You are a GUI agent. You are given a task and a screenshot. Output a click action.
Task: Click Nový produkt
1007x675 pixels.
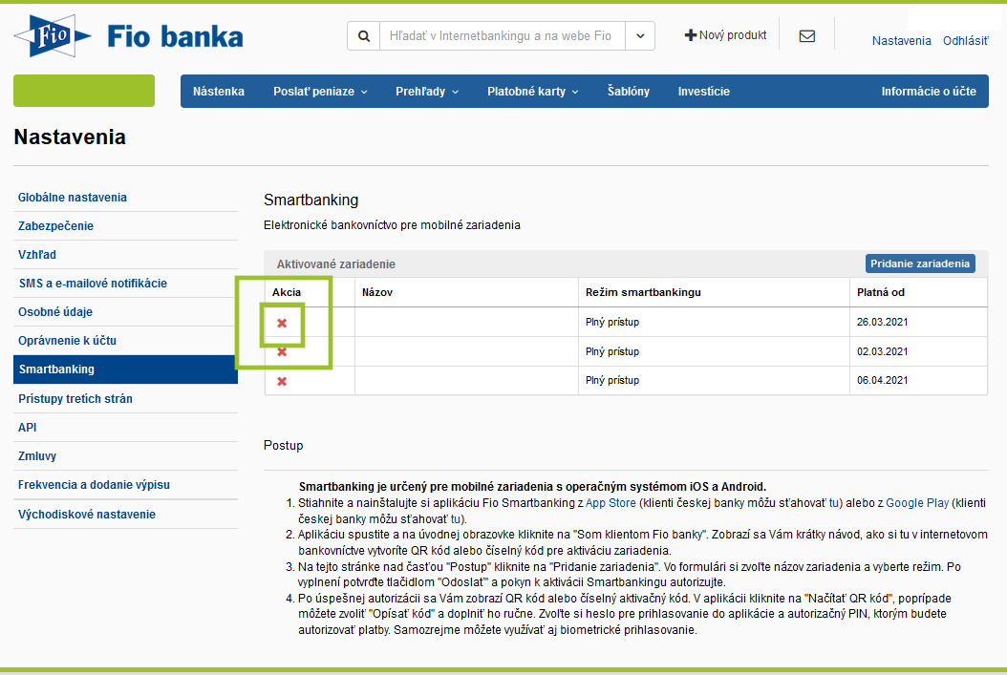(x=726, y=35)
